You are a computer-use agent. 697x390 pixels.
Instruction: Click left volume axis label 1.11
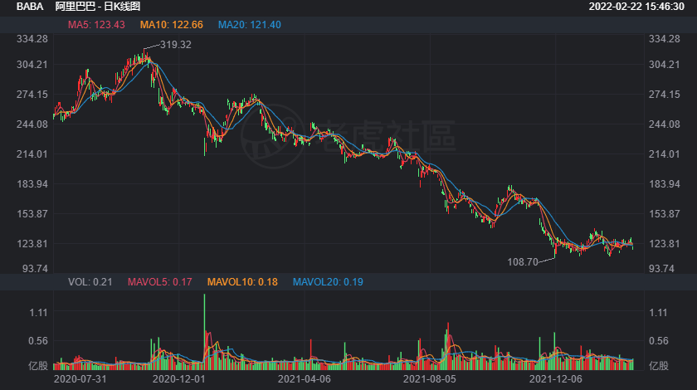38,313
